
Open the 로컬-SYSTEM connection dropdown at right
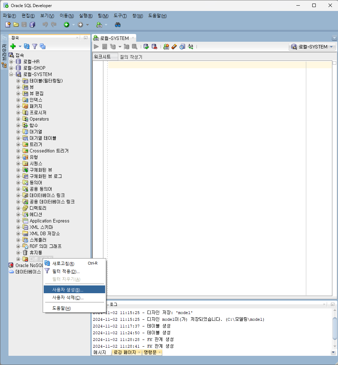[x=312, y=47]
